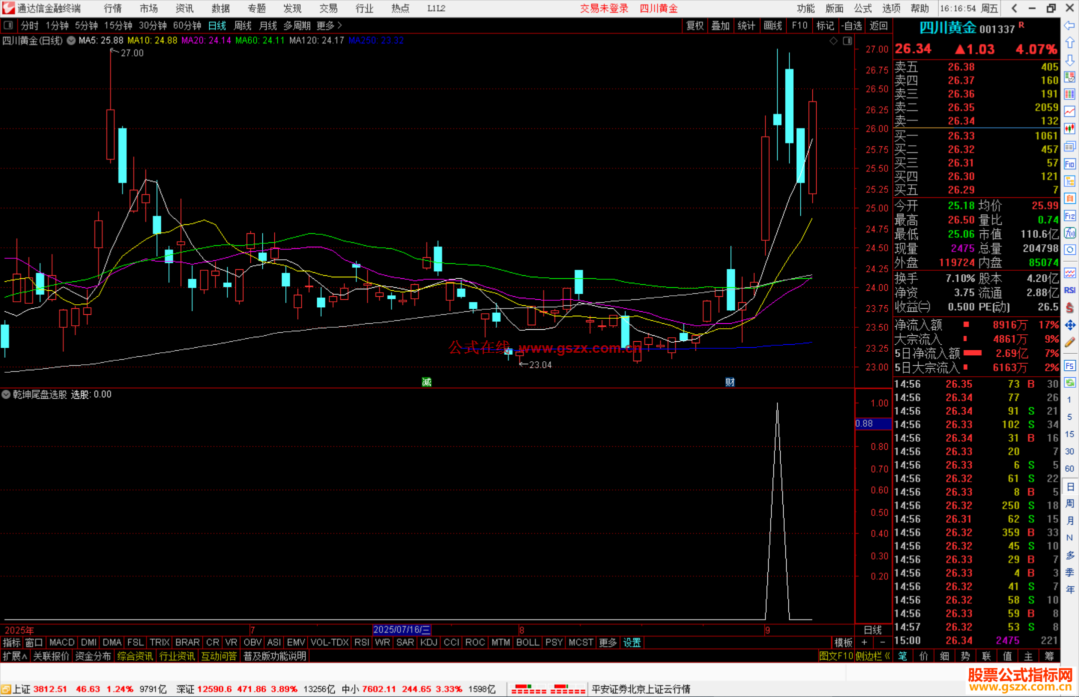Toggle the 乾坤尾盘选股 indicator settings circle
The width and height of the screenshot is (1079, 697).
(x=6, y=394)
